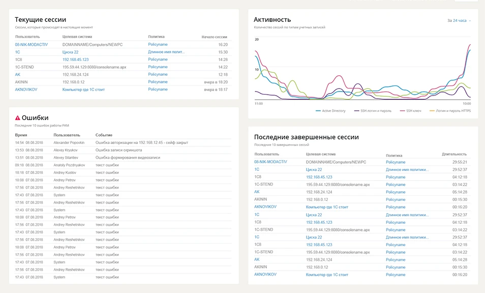Open the 1C user link starting at 15:30
485x293 pixels.
17,52
